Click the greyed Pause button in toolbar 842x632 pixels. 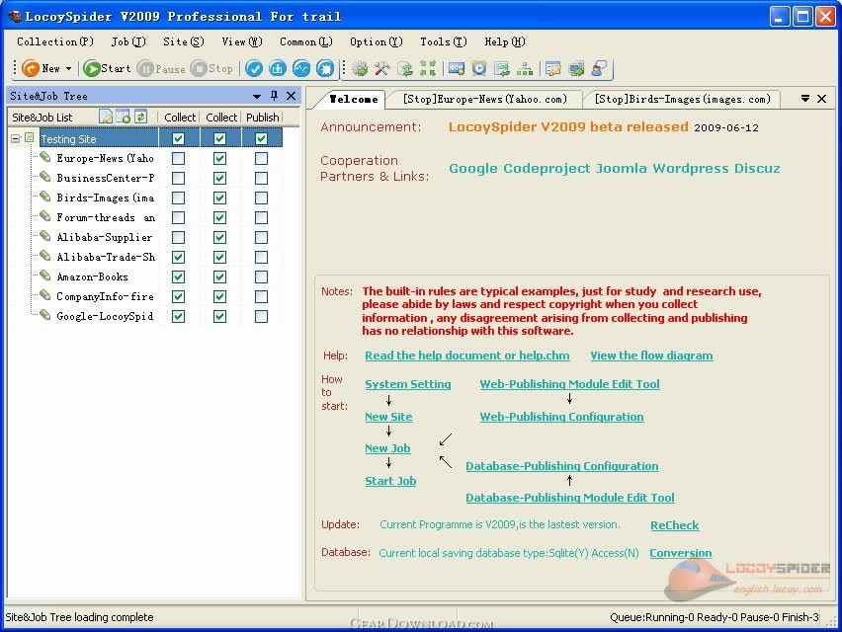pyautogui.click(x=161, y=69)
